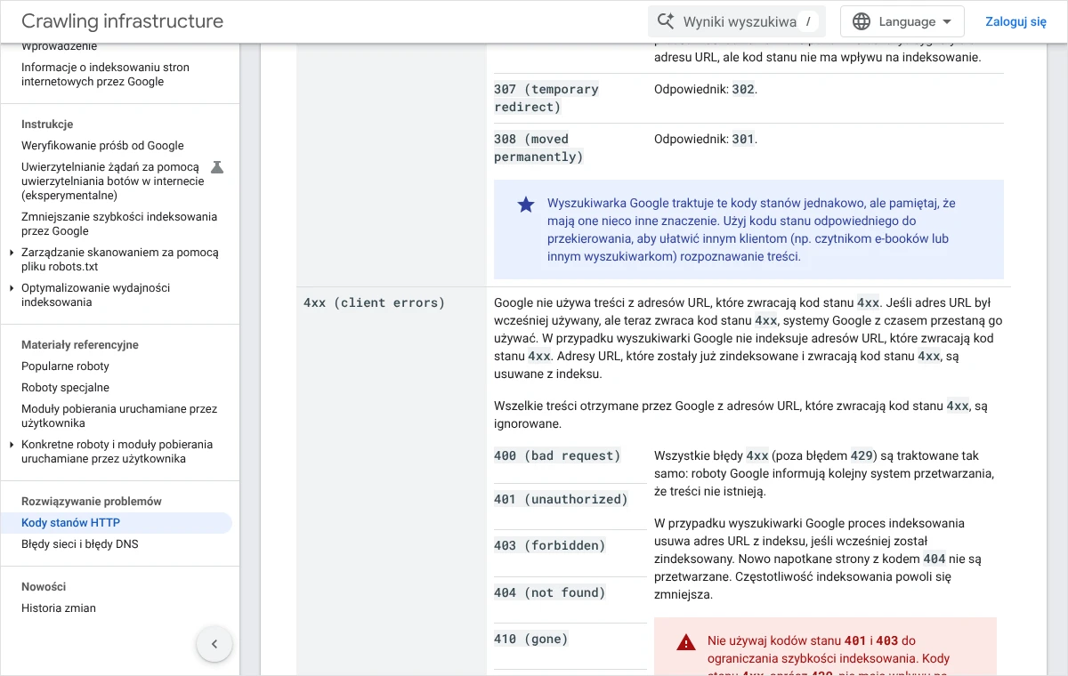Click the 404 (not found) code
The height and width of the screenshot is (676, 1068).
tap(549, 592)
